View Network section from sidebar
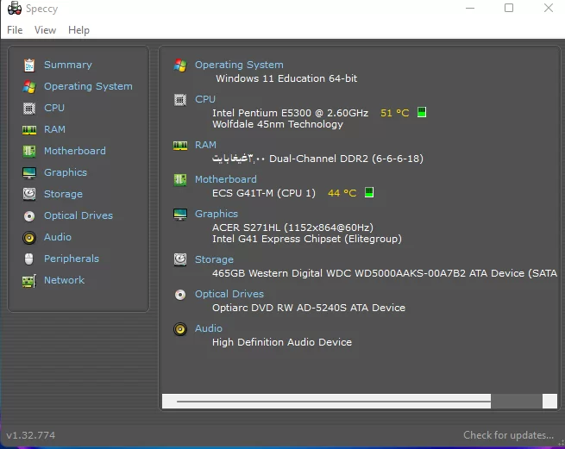Image resolution: width=565 pixels, height=449 pixels. [x=64, y=280]
